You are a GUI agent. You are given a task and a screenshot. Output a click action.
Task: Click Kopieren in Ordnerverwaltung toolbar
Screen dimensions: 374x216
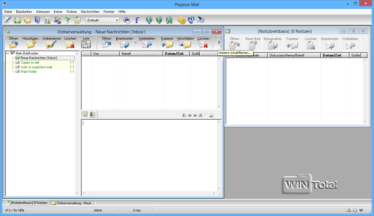pos(167,42)
